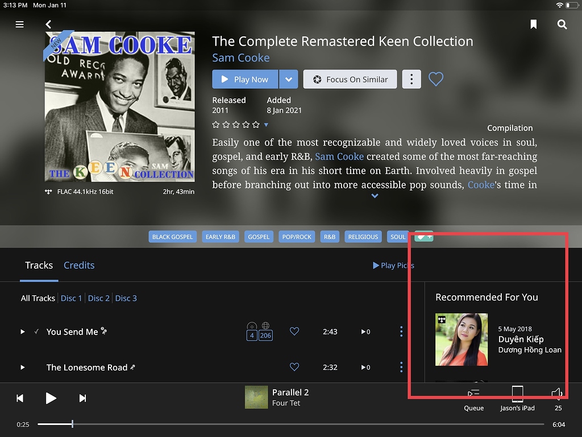Select the Disc 2 filter
Screen dimensions: 582x437
[98, 298]
